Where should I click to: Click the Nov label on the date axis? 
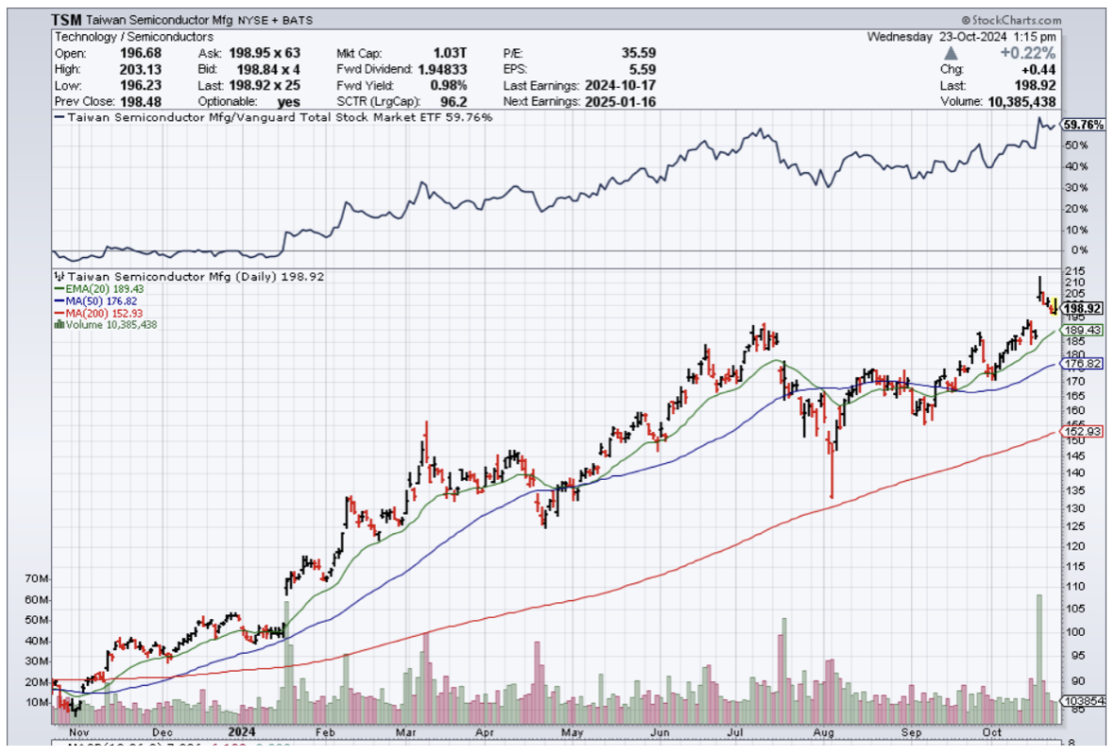point(79,732)
